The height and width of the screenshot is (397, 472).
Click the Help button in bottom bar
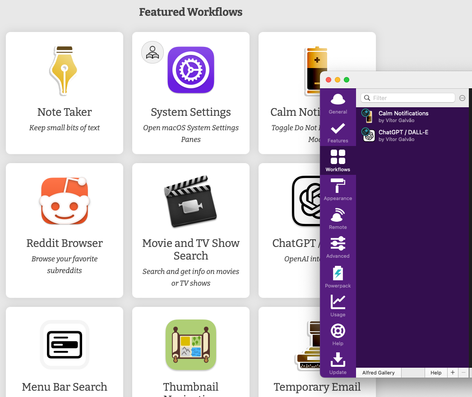(435, 373)
